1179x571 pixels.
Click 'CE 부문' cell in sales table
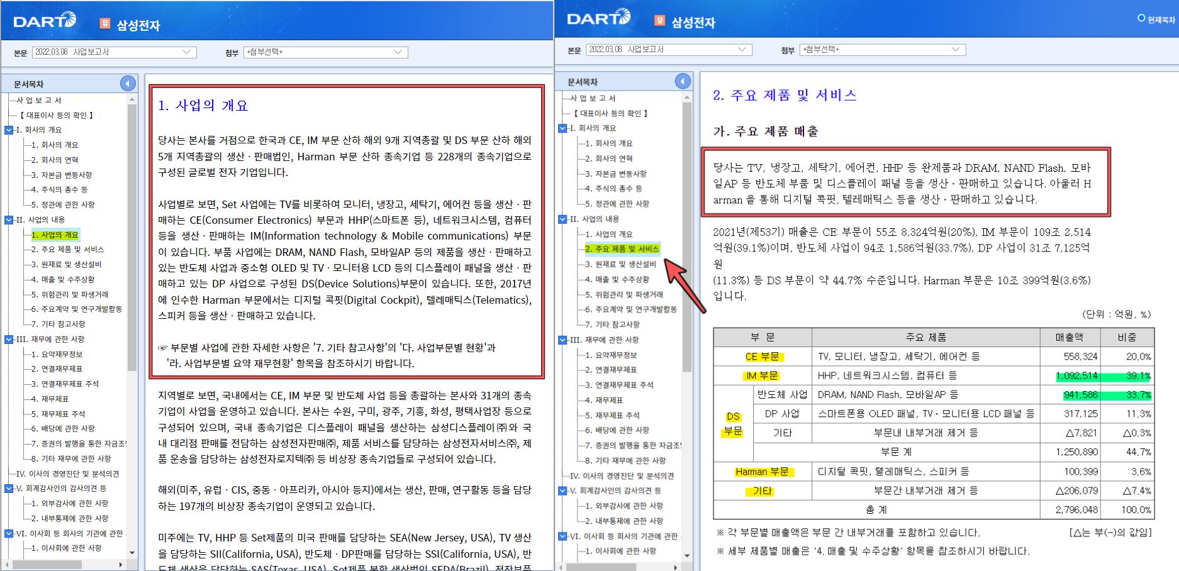tap(762, 357)
